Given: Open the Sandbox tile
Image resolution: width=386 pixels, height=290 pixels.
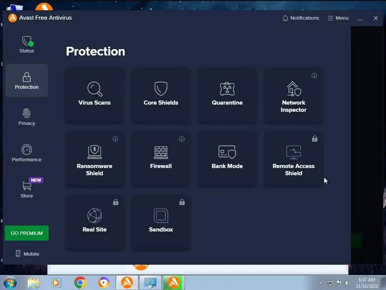Looking at the screenshot, I should [x=161, y=223].
